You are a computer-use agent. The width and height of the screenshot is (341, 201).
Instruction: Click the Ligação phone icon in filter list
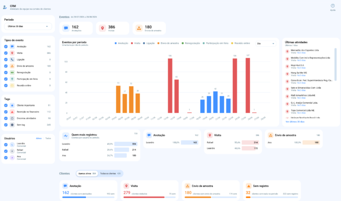tap(12, 59)
